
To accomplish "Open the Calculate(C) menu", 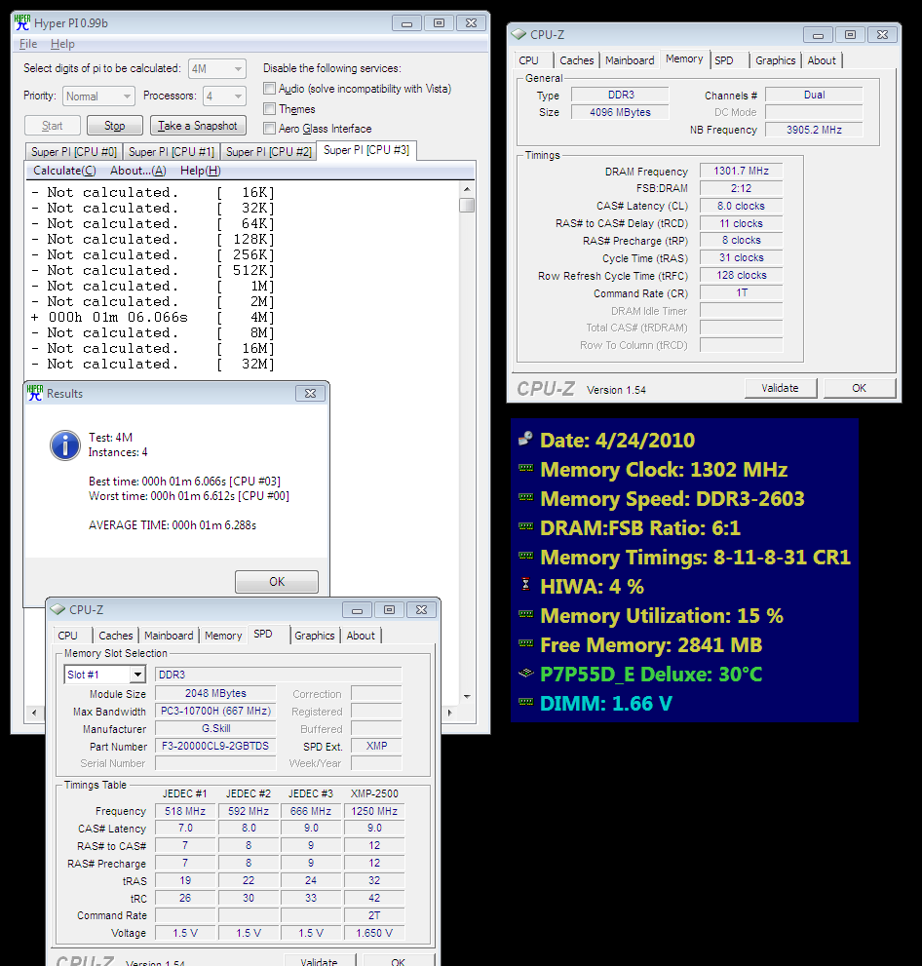I will click(64, 171).
